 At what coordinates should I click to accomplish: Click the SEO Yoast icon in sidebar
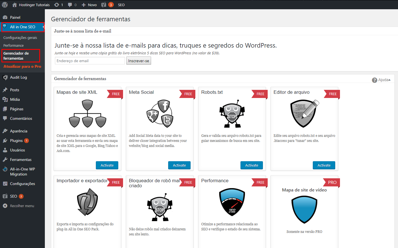[5, 196]
